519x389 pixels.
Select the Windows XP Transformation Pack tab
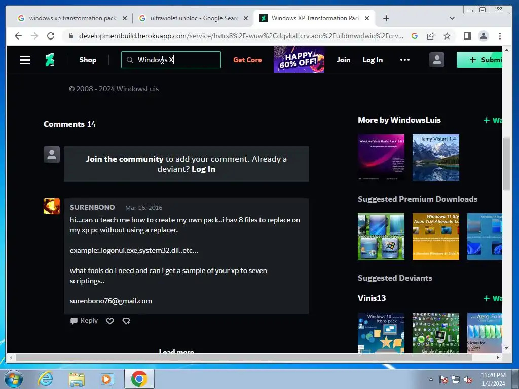click(314, 18)
